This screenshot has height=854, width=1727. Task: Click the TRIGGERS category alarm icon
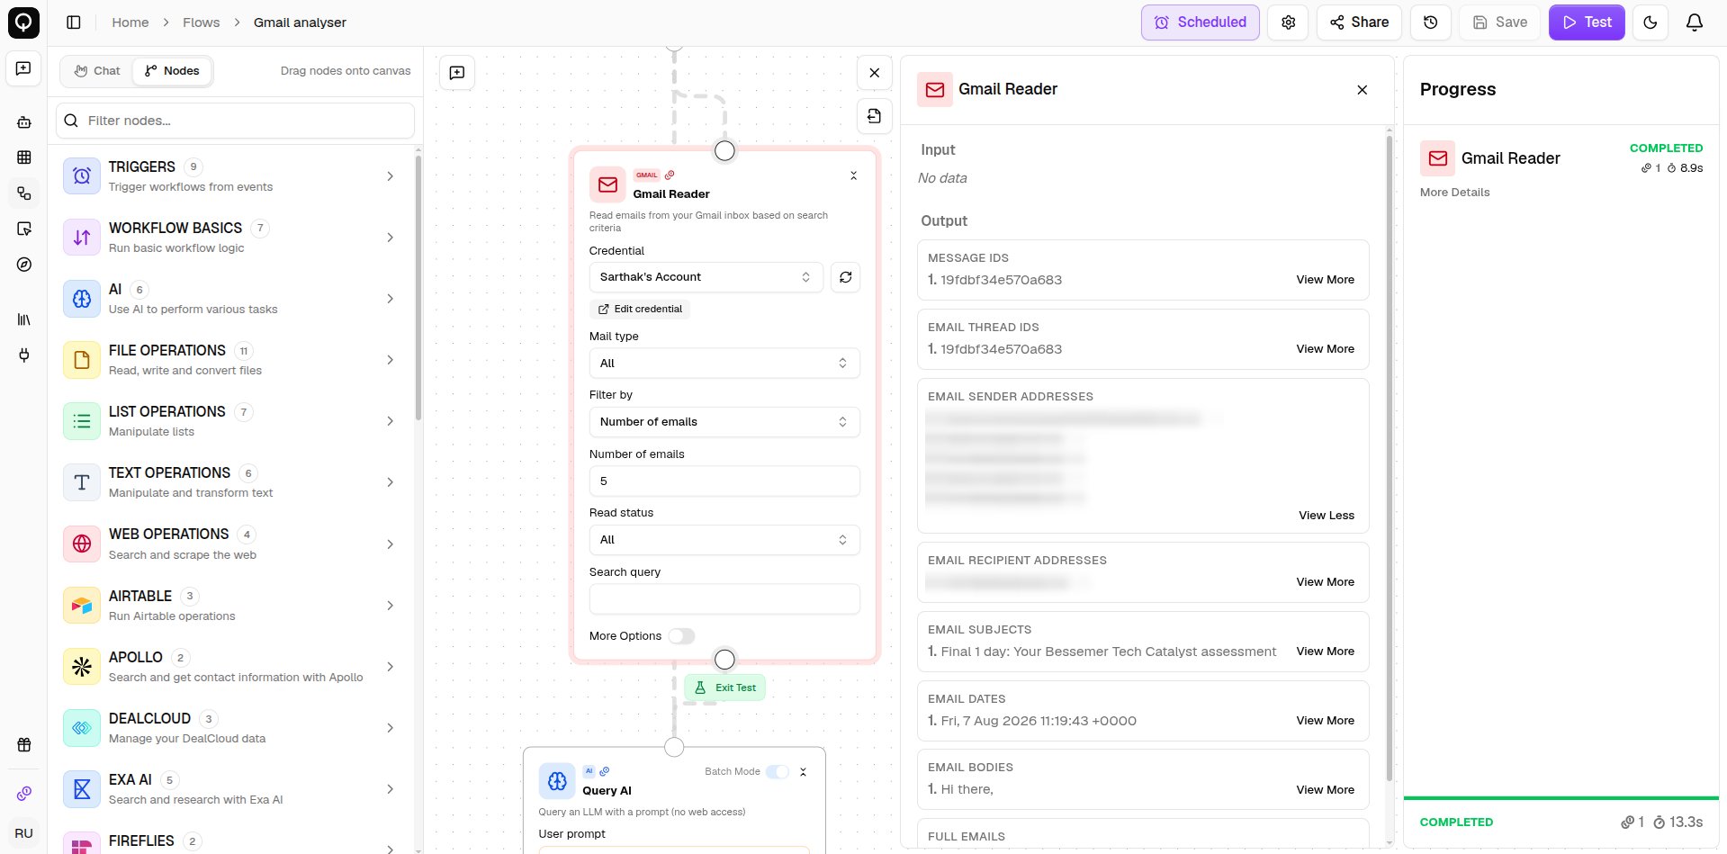tap(82, 175)
